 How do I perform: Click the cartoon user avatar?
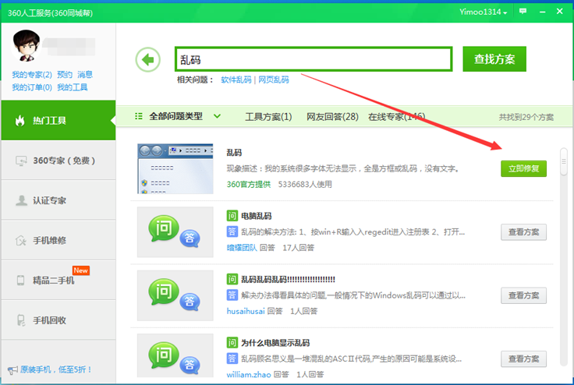[x=27, y=46]
